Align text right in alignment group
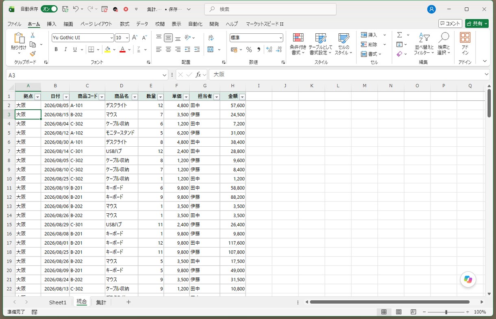The width and height of the screenshot is (496, 319). point(178,50)
